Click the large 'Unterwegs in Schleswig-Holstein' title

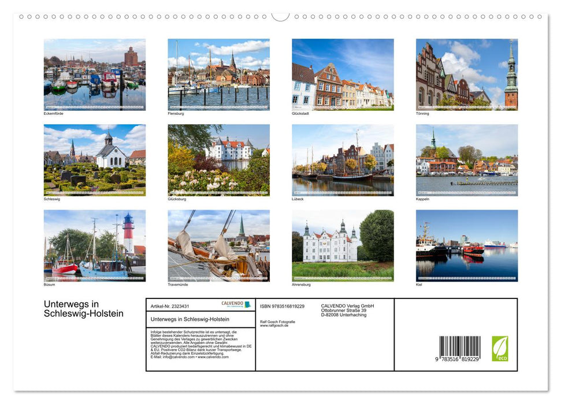coord(83,309)
